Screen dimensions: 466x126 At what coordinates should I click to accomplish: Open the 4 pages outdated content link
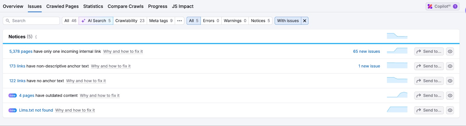pos(27,96)
